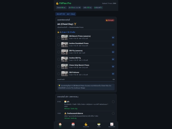
Task: Play video for Incline DB Fly
Action: pos(113,59)
